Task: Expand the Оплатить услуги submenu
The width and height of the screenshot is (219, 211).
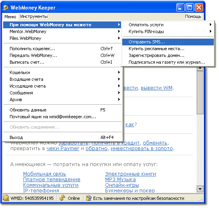Action: (x=168, y=25)
